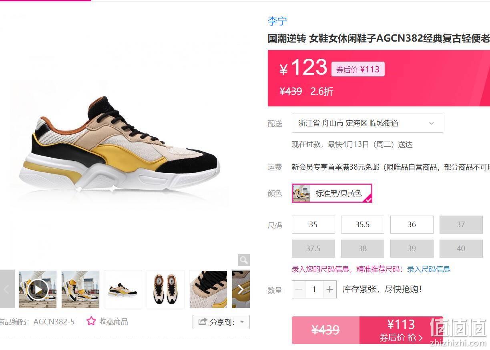Viewport: 490px width, 350px height.
Task: Open the delivery address dropdown
Action: point(367,123)
